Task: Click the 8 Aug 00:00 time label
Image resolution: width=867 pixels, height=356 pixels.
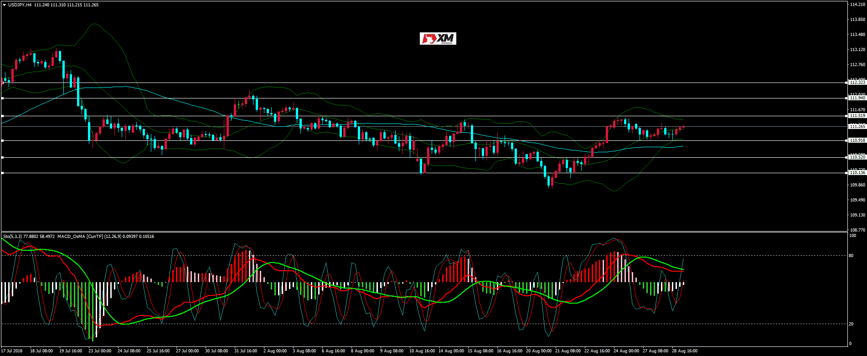Action: click(363, 351)
